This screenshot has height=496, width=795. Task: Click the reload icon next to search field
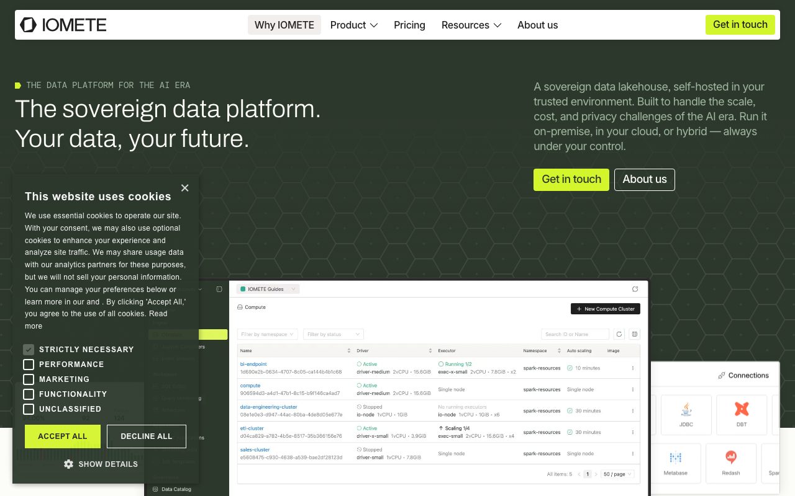coord(619,334)
